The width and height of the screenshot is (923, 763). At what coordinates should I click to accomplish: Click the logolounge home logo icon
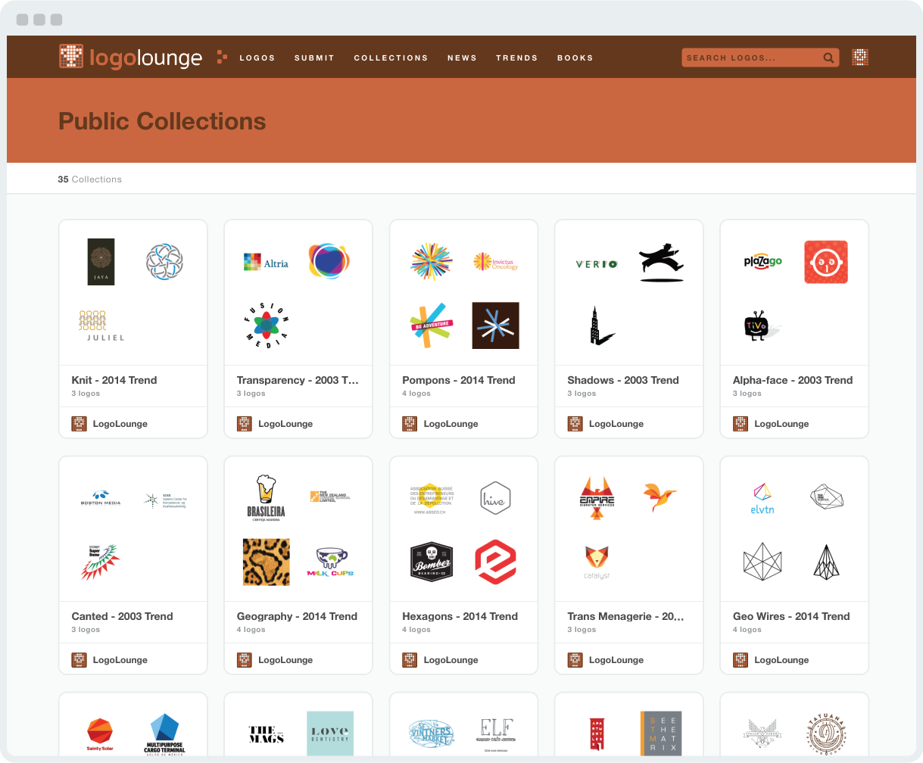tap(71, 57)
